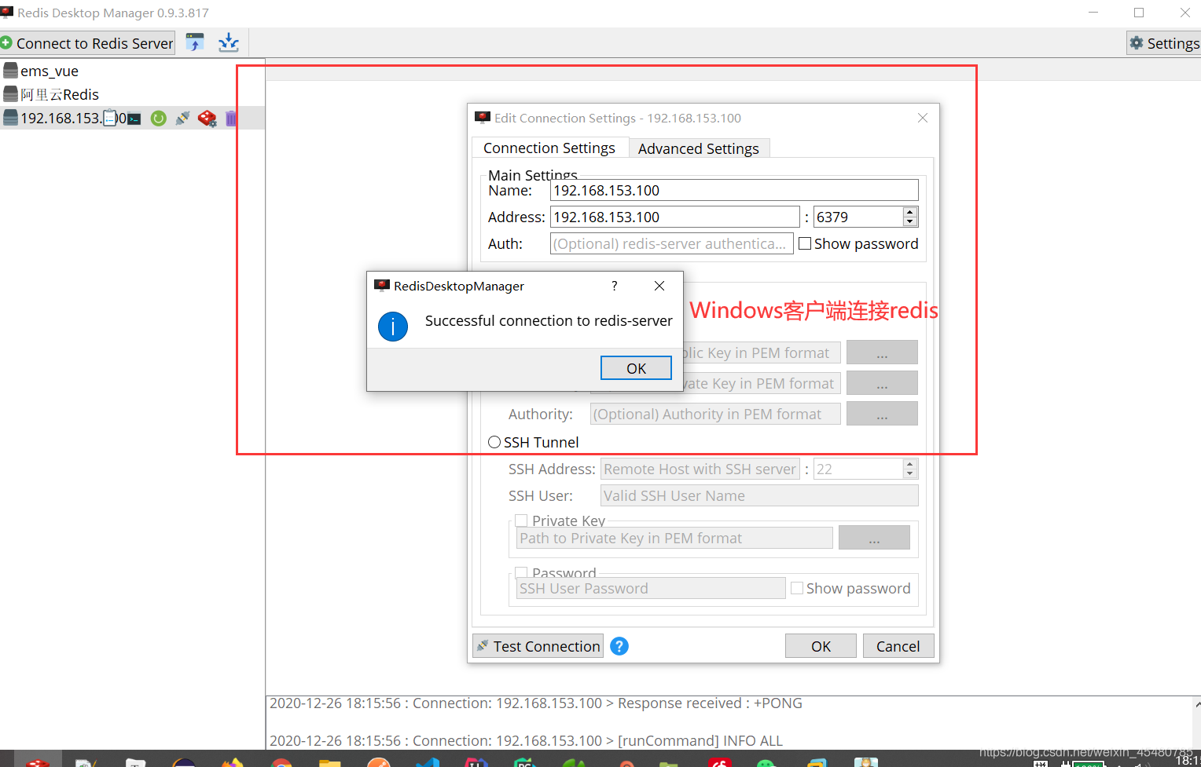The image size is (1201, 767).
Task: Increase the Redis port number with up arrow
Action: pos(910,212)
